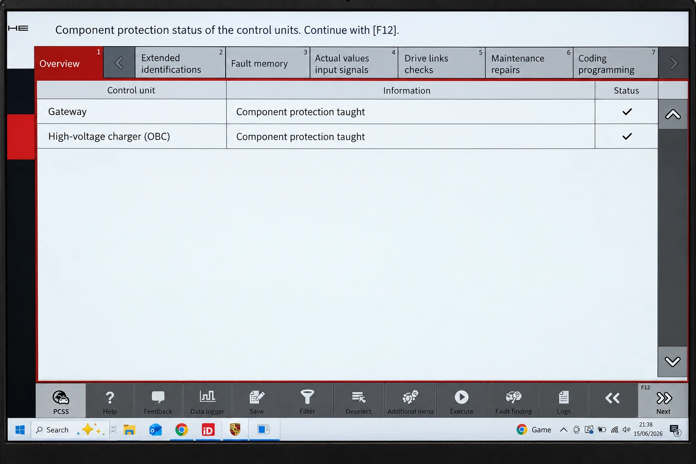Click the Information column header
The height and width of the screenshot is (464, 696).
pos(411,90)
